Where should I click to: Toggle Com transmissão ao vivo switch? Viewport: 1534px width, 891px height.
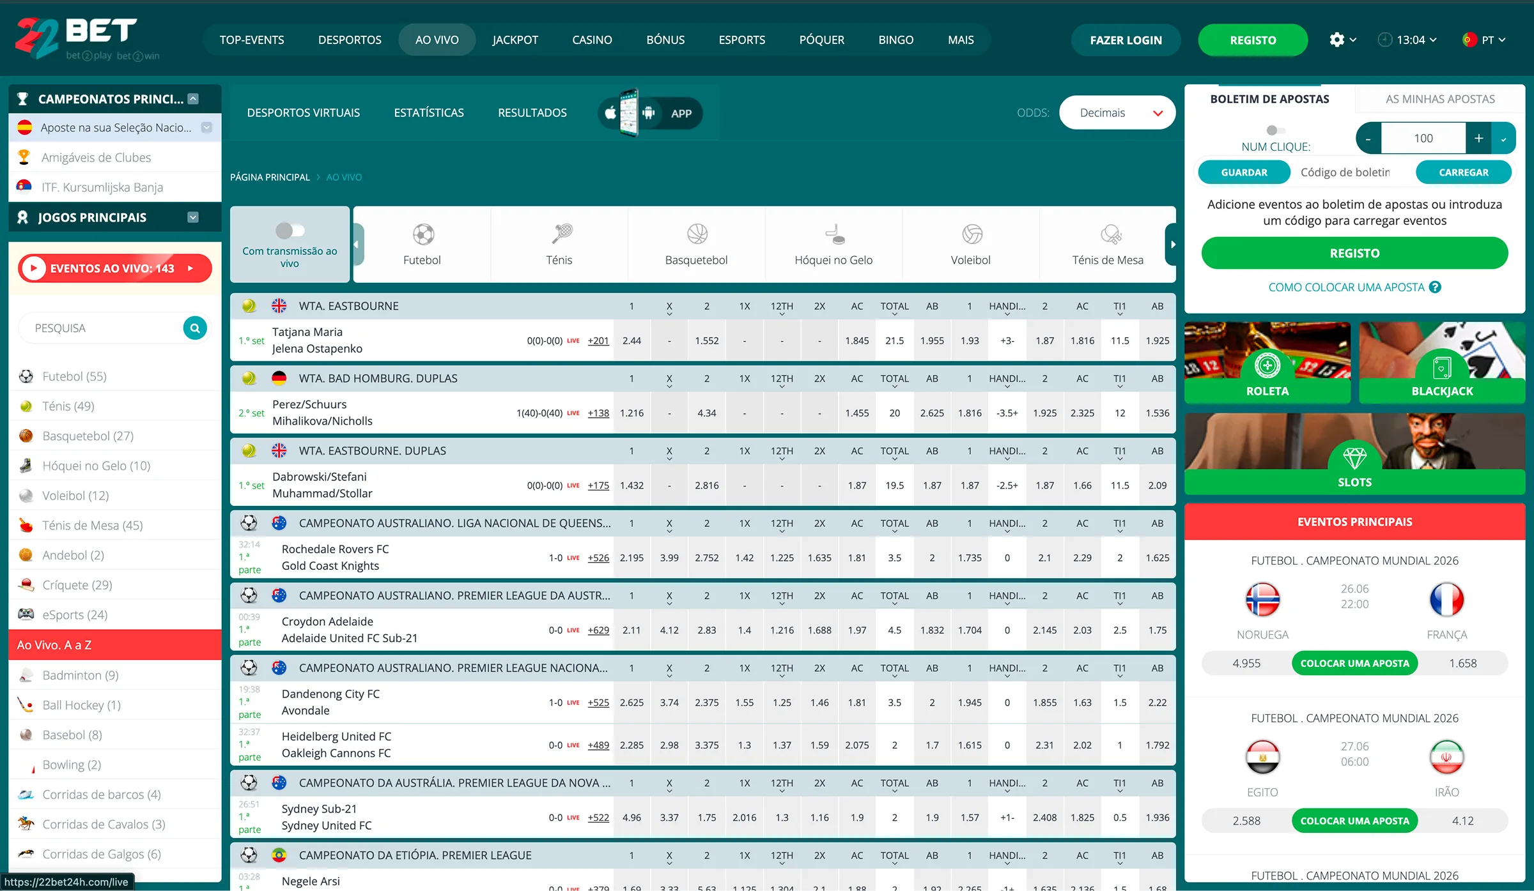(290, 230)
